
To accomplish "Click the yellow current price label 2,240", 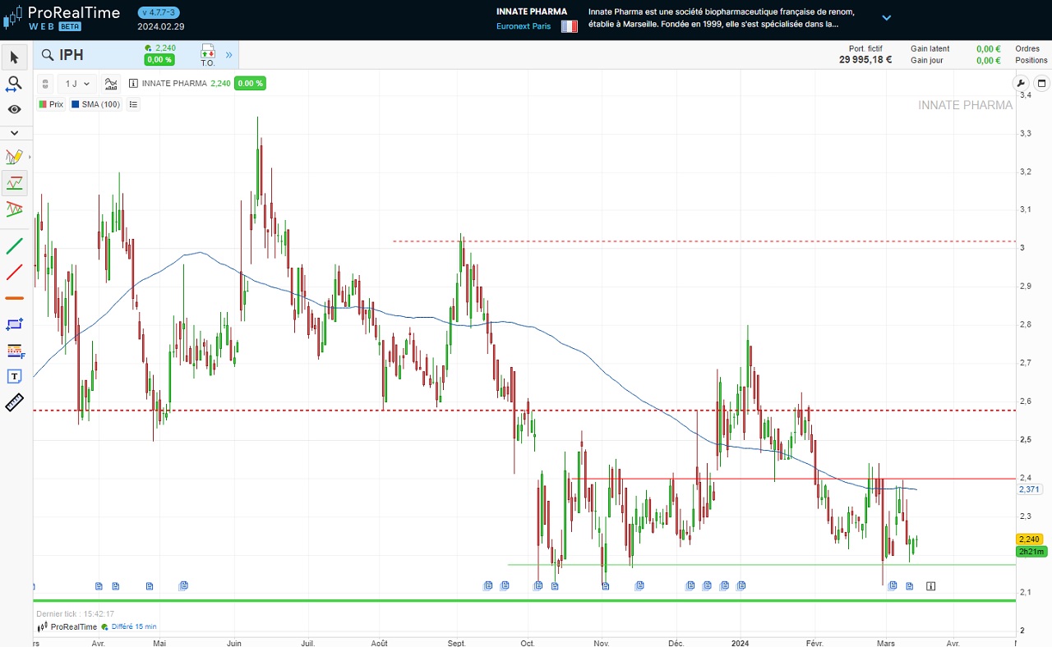I will pos(1029,539).
